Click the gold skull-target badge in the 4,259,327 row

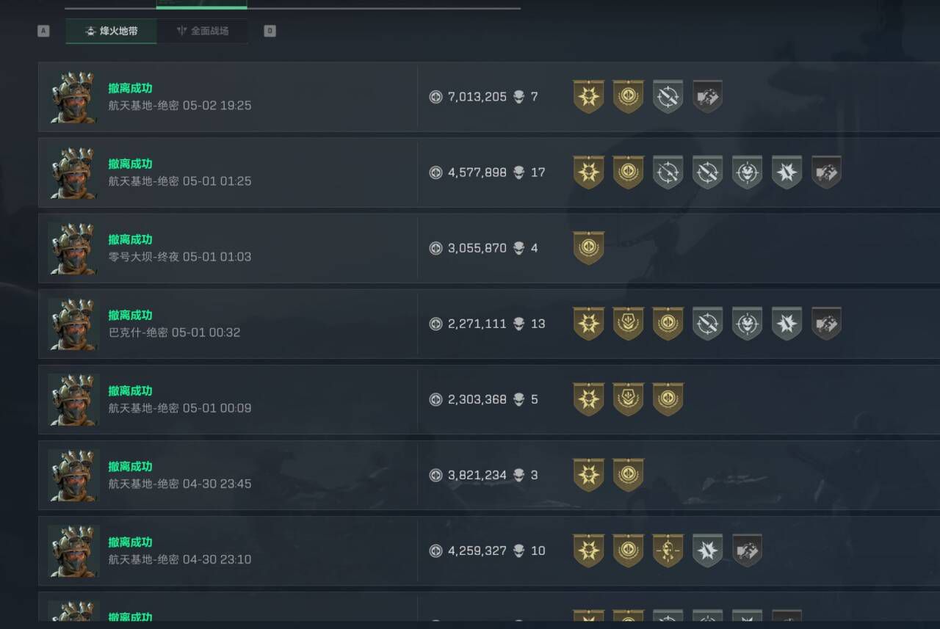coord(668,550)
